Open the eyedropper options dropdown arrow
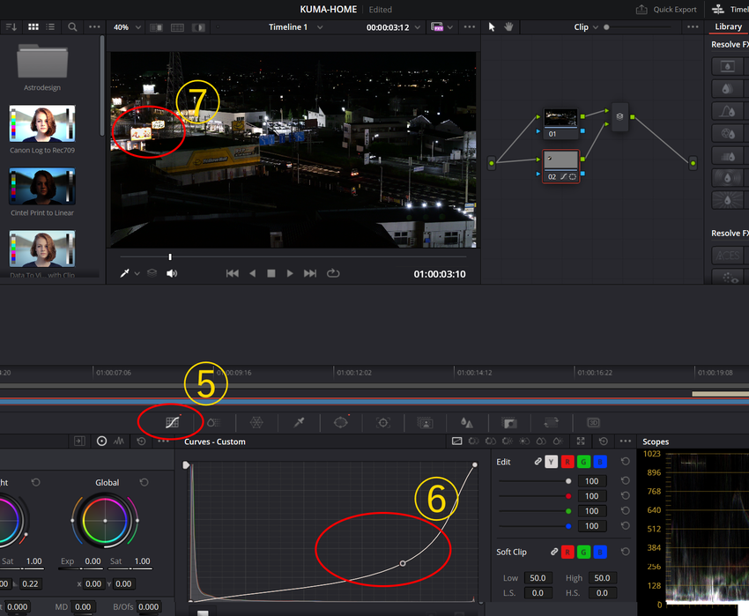Image resolution: width=749 pixels, height=616 pixels. point(137,273)
